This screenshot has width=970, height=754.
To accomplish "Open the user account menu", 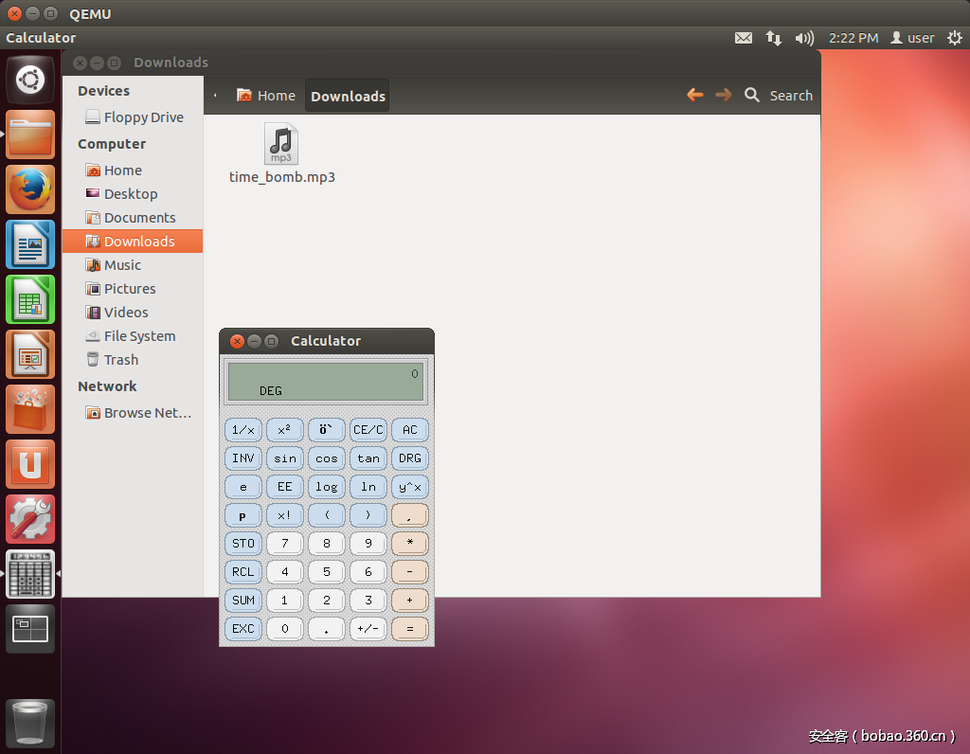I will click(913, 38).
